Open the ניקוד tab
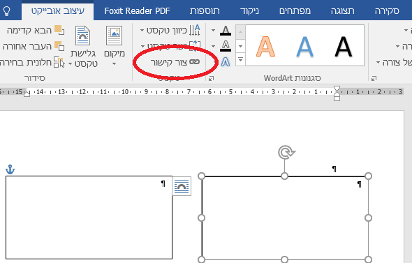The image size is (412, 267). coord(249,11)
